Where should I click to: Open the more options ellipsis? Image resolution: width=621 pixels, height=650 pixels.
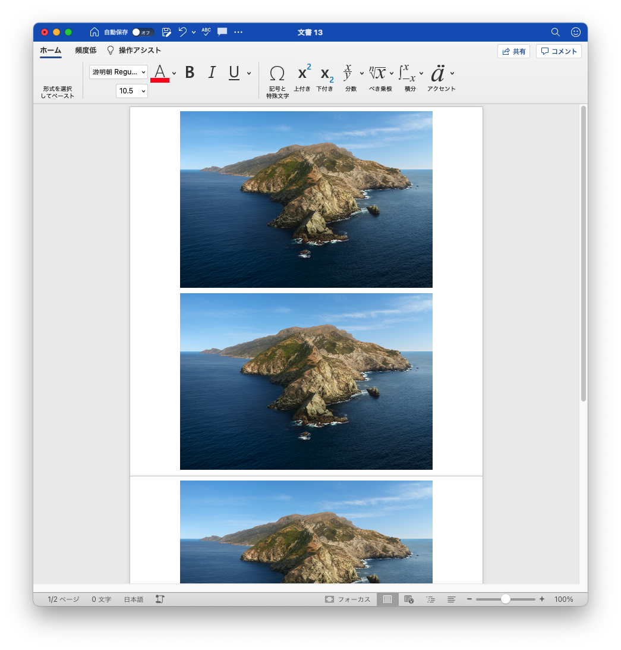pyautogui.click(x=238, y=32)
